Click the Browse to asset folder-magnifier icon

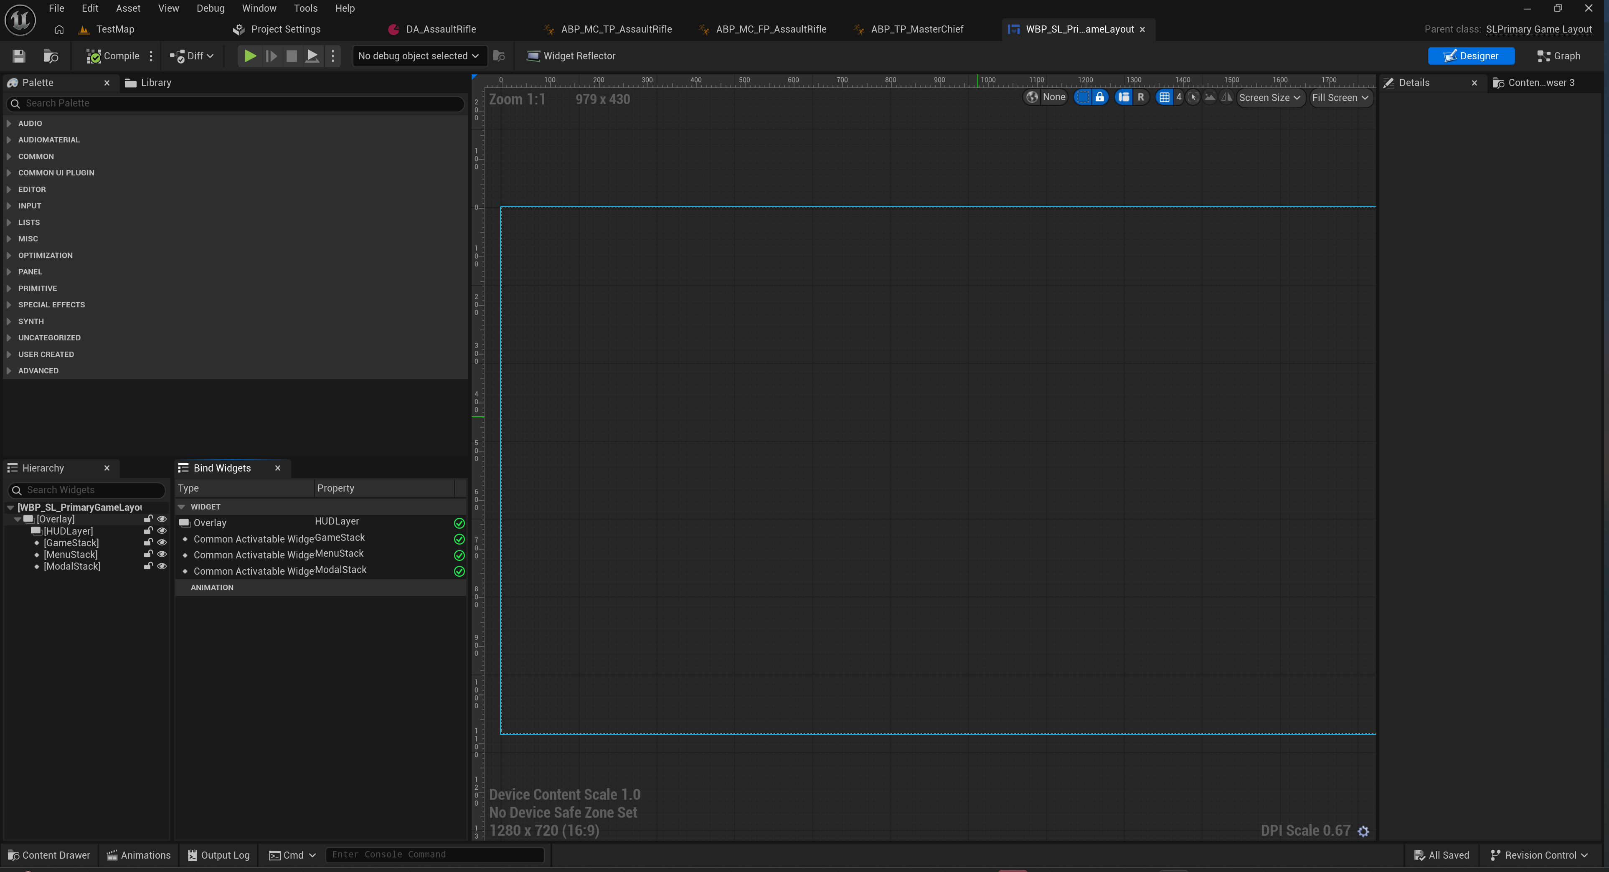click(51, 56)
